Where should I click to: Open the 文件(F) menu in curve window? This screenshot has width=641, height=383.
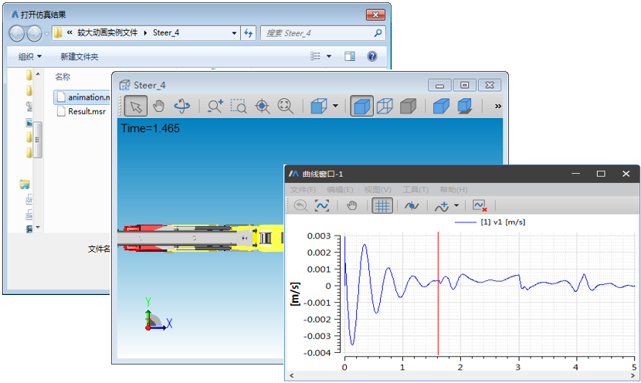click(x=303, y=190)
